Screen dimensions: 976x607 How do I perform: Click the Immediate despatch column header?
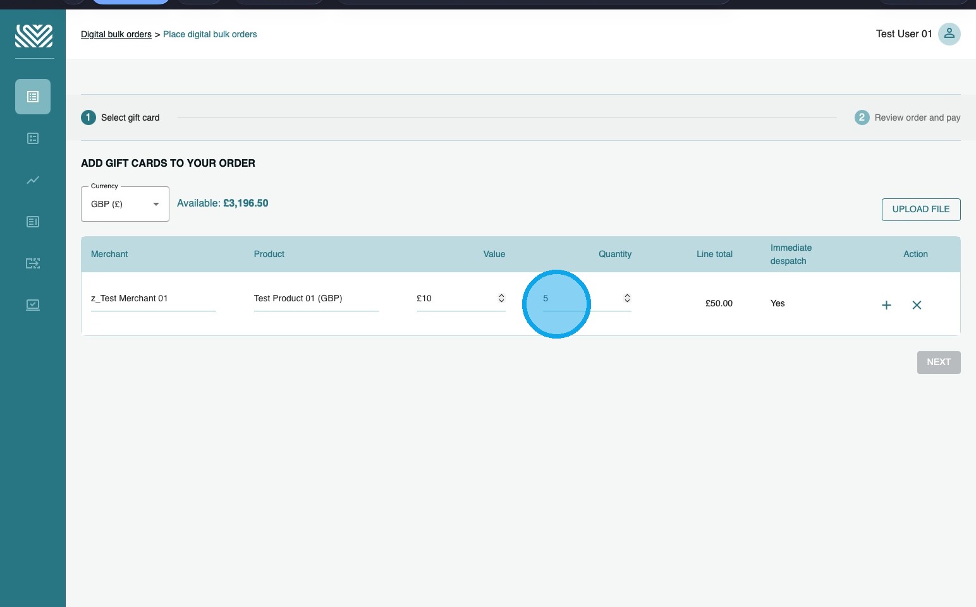tap(791, 255)
